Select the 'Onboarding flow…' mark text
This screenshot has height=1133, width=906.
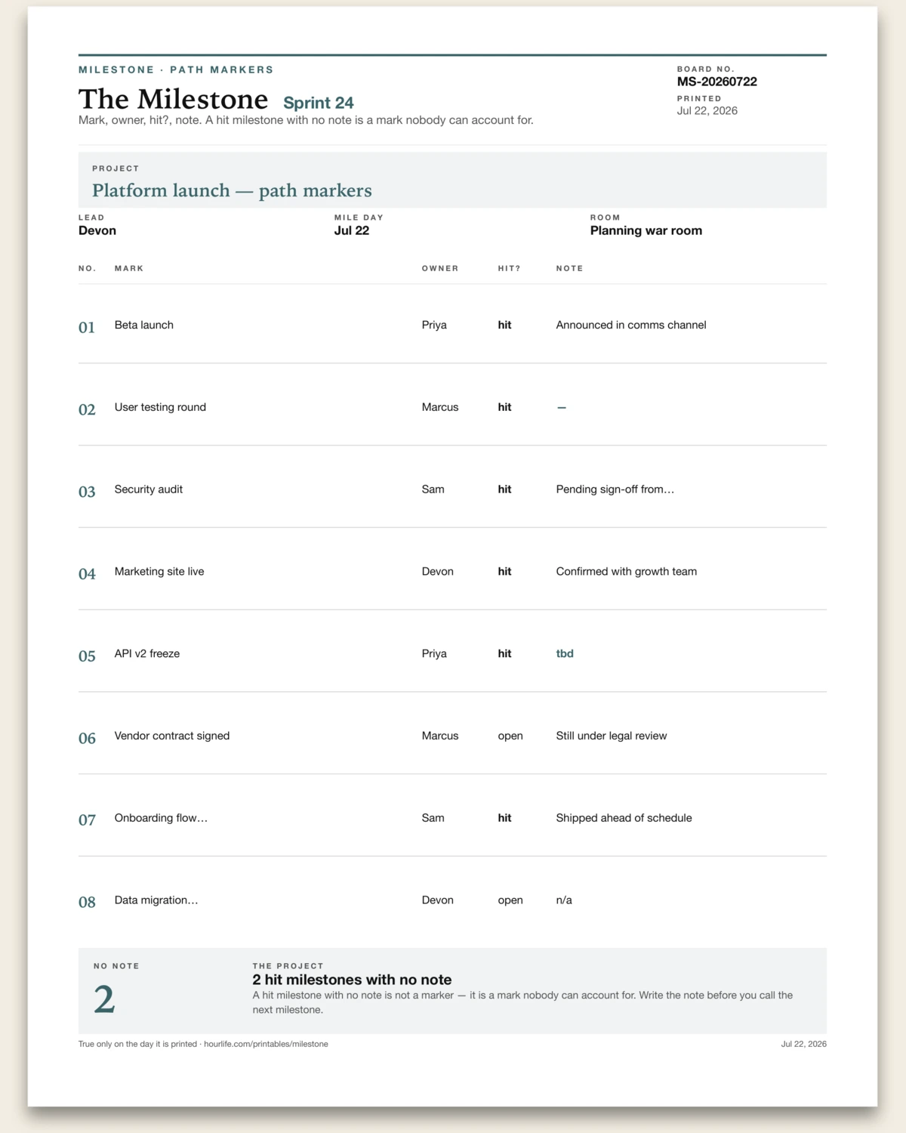point(161,818)
